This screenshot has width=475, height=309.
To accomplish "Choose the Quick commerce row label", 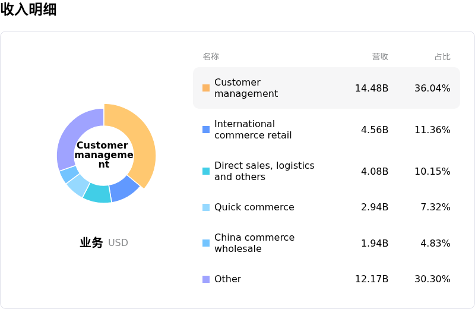I will pos(254,207).
